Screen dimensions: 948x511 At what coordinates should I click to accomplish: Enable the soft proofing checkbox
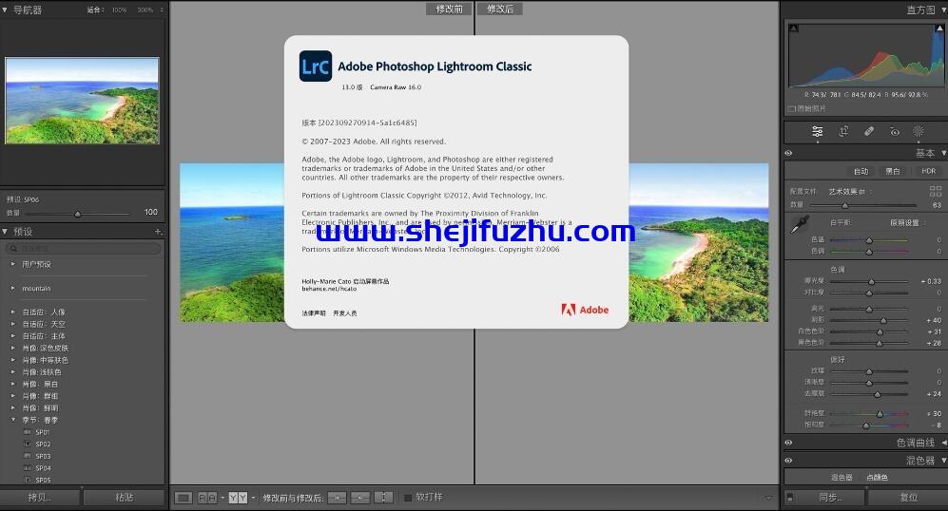(408, 498)
